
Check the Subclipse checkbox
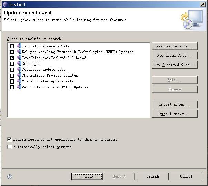point(12,64)
